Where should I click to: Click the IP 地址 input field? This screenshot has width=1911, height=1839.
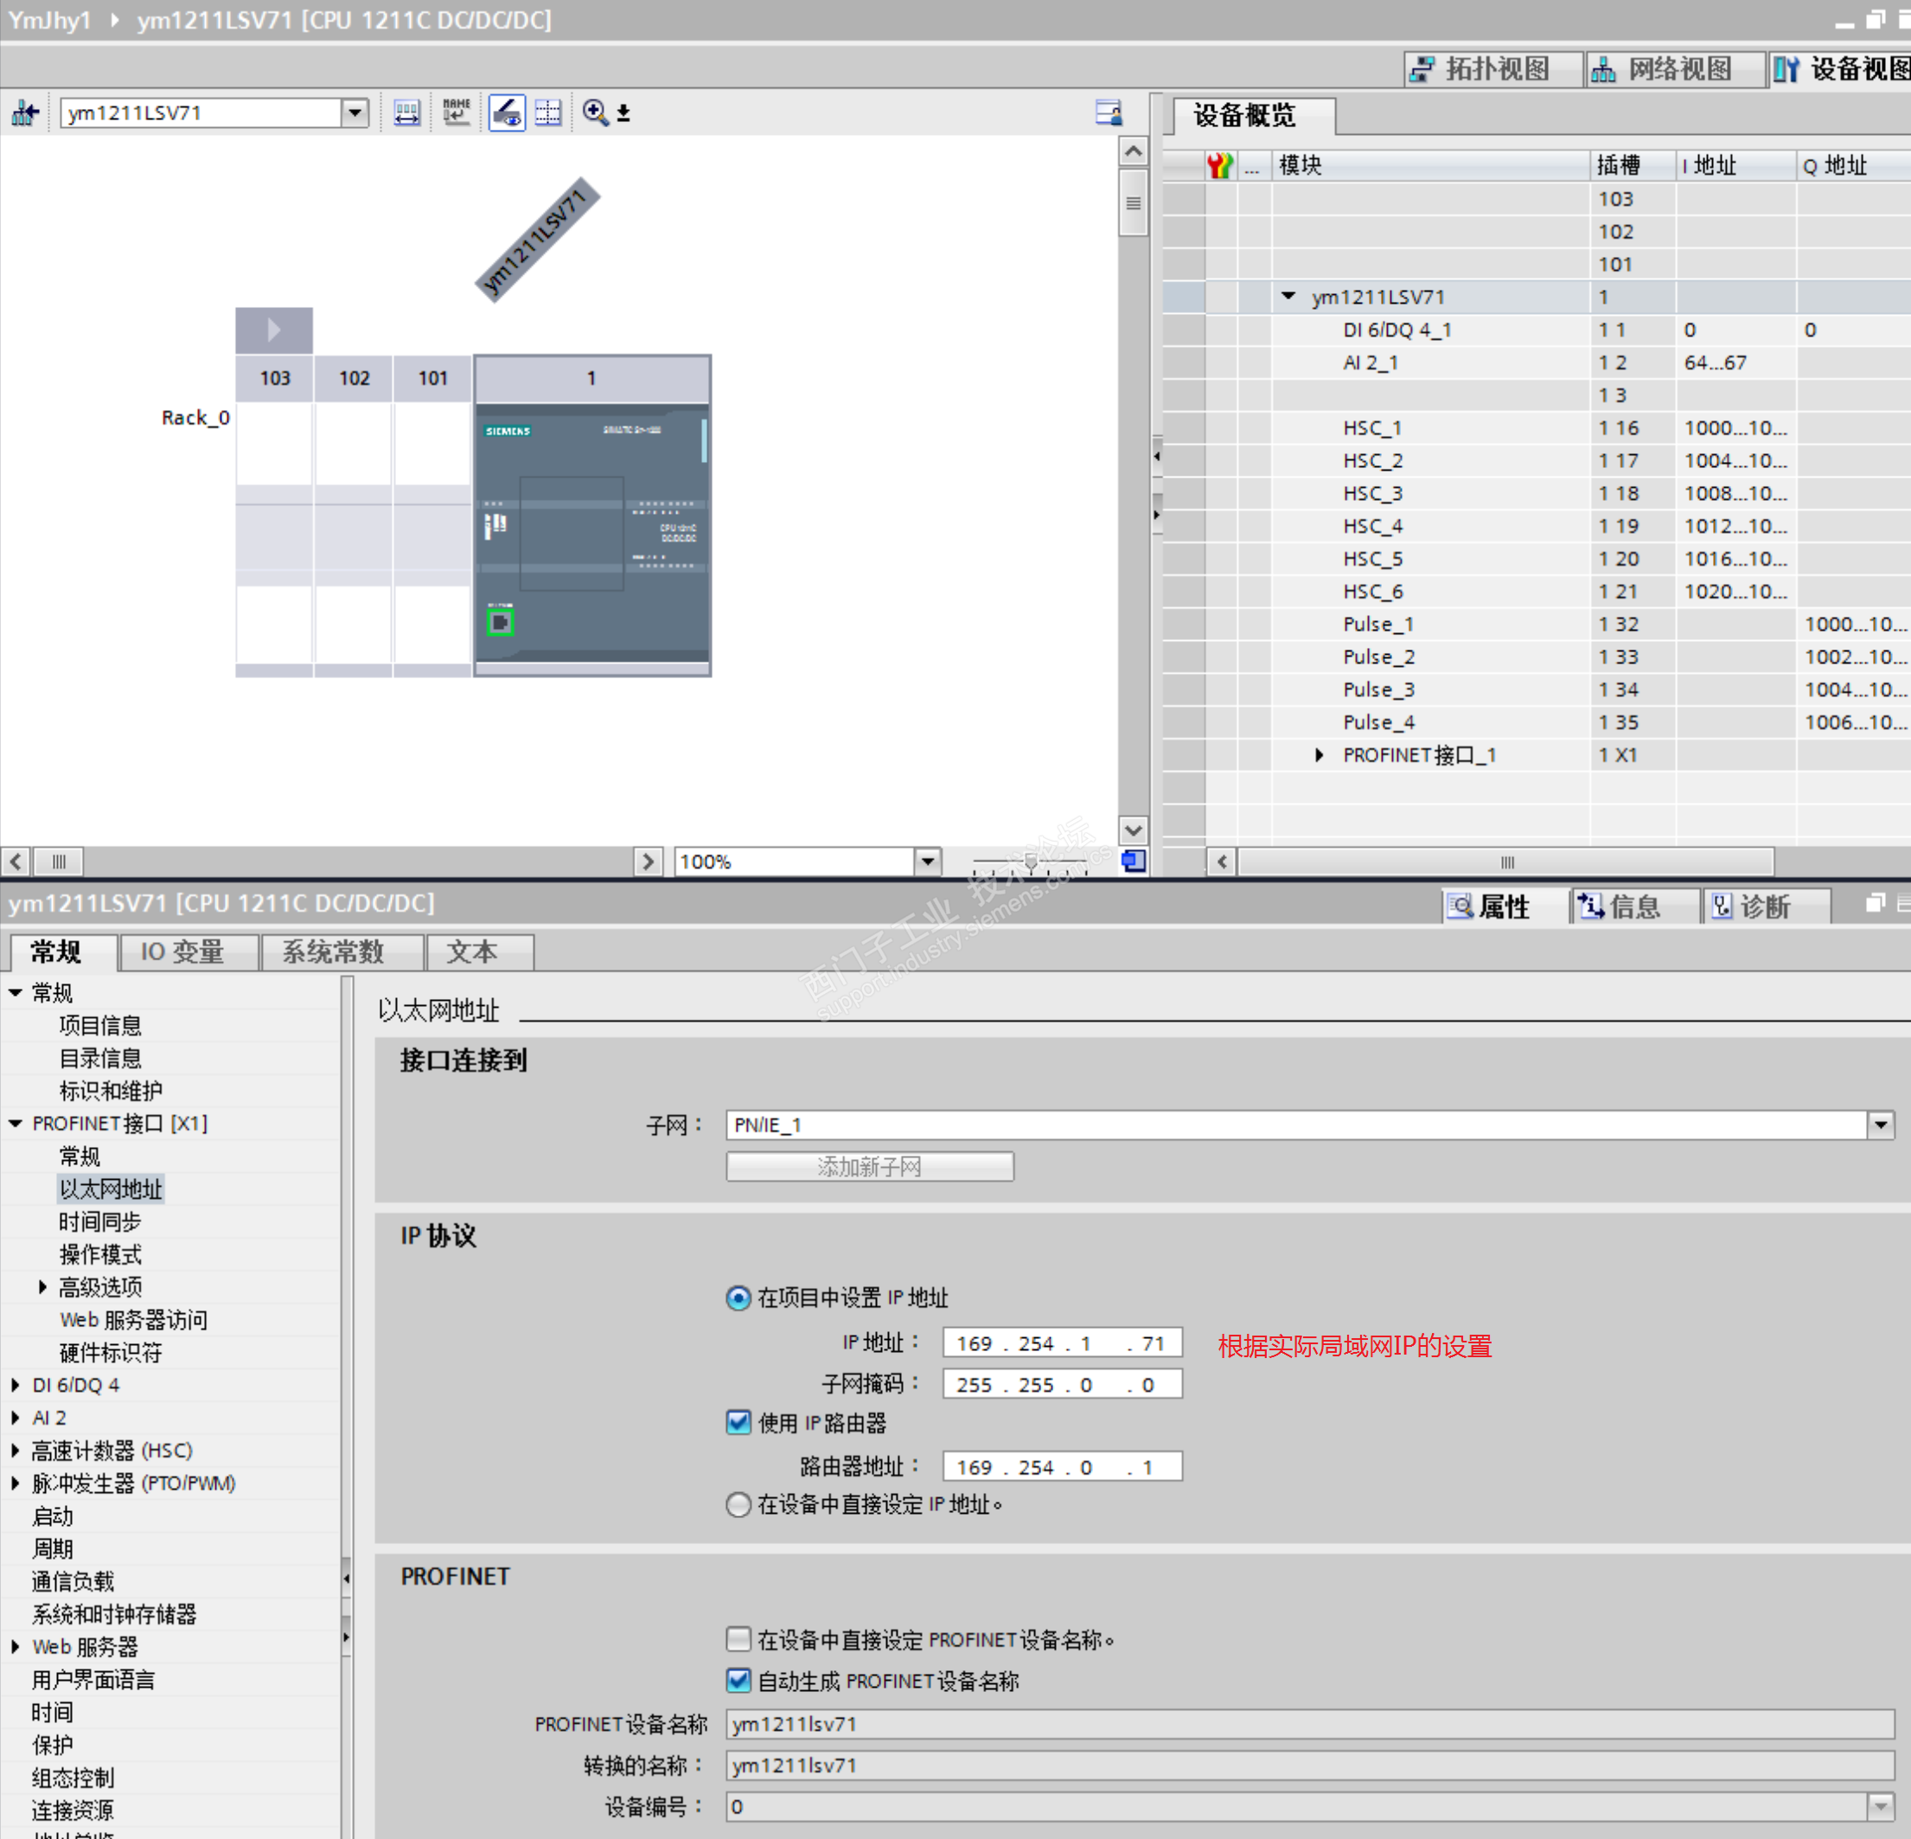(1061, 1342)
